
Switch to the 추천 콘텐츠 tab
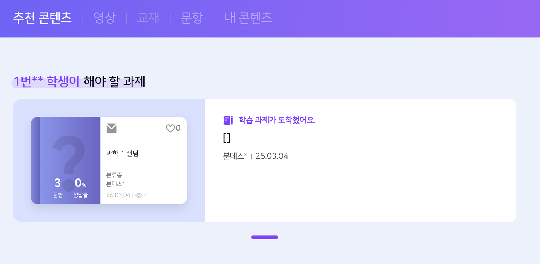click(x=42, y=18)
